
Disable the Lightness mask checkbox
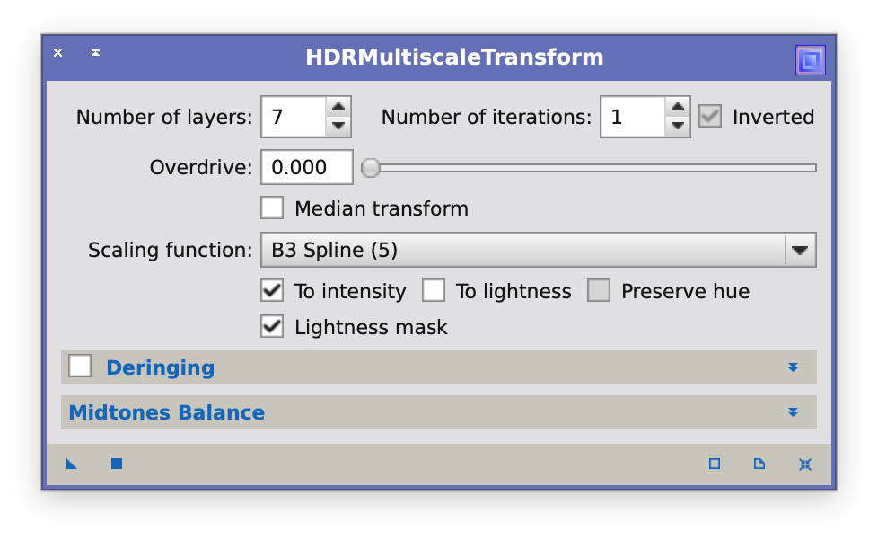(x=272, y=327)
